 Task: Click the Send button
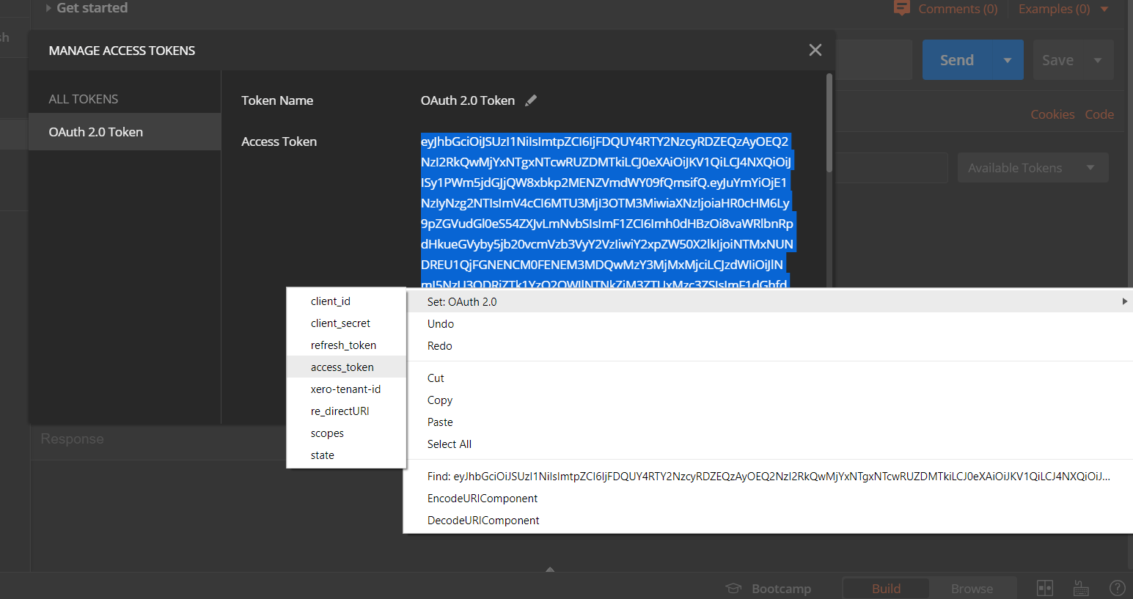pos(956,59)
